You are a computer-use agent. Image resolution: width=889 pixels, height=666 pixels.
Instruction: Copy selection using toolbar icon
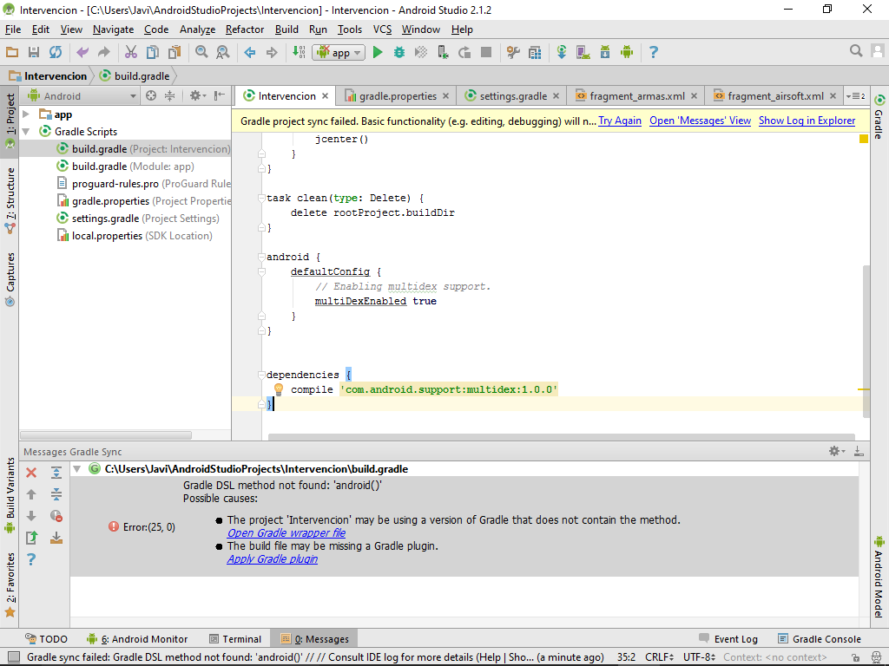[153, 52]
